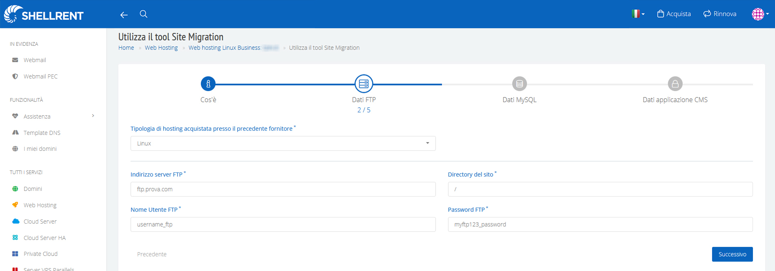Click the Home breadcrumb link
Image resolution: width=775 pixels, height=271 pixels.
126,48
